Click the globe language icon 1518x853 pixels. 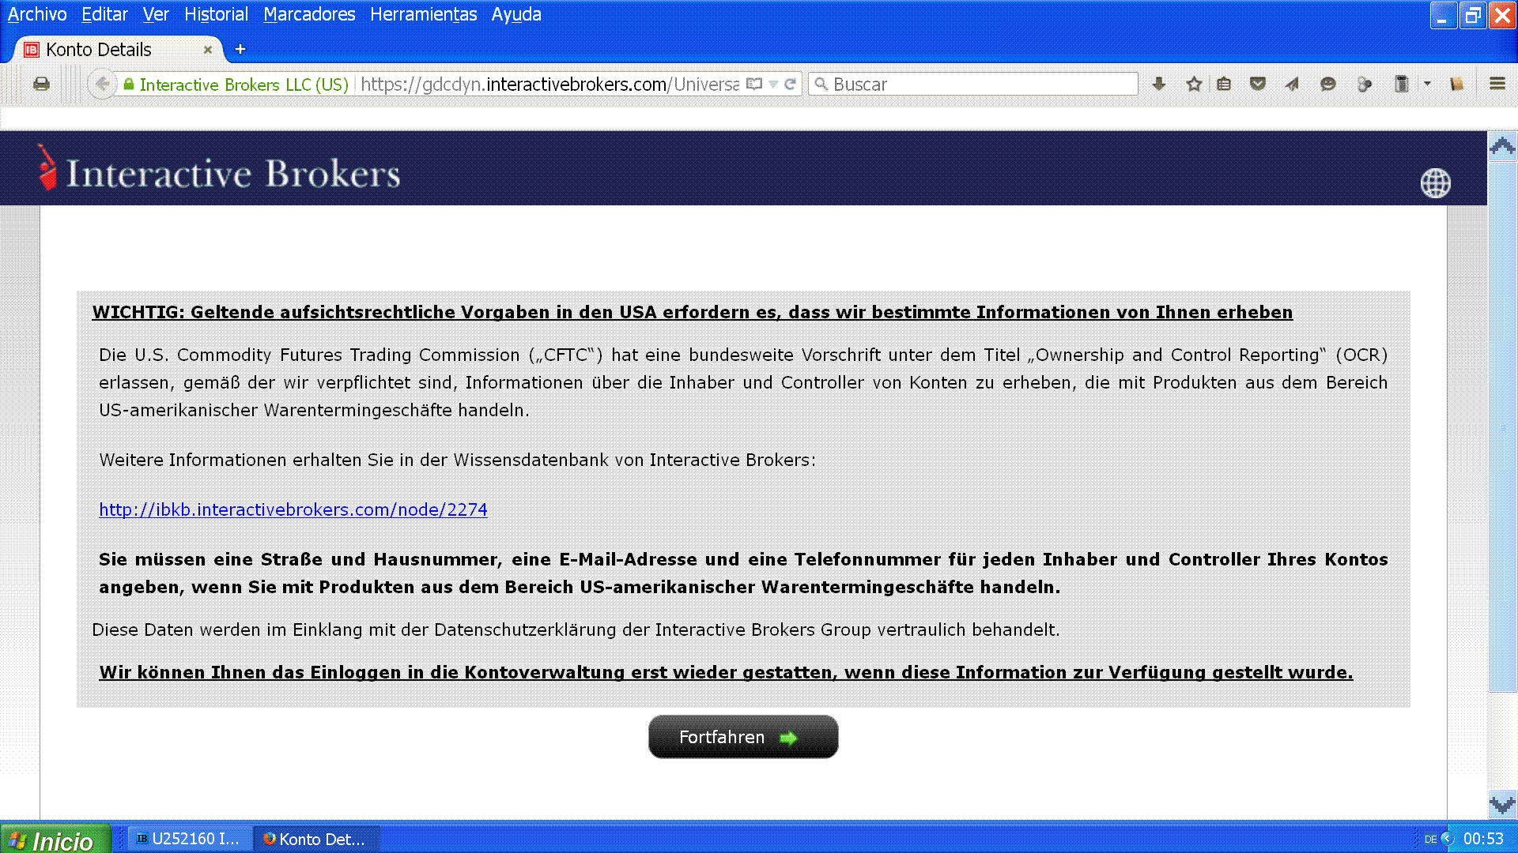click(1435, 183)
